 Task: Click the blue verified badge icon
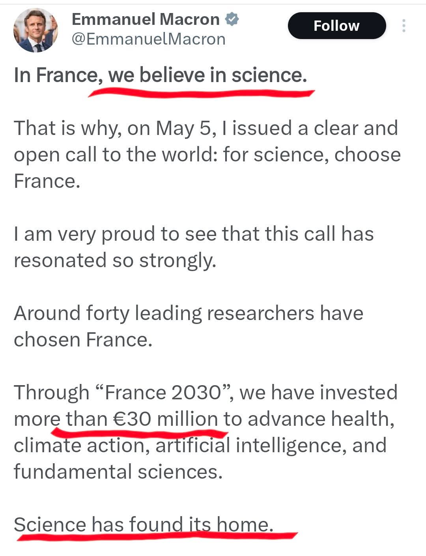tap(232, 19)
